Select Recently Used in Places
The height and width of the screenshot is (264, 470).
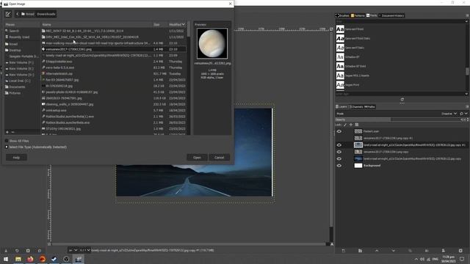[x=19, y=37]
